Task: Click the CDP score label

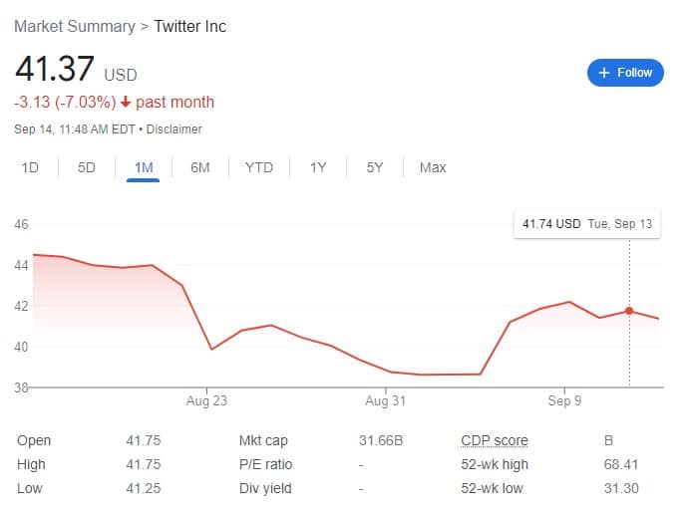Action: (x=494, y=440)
